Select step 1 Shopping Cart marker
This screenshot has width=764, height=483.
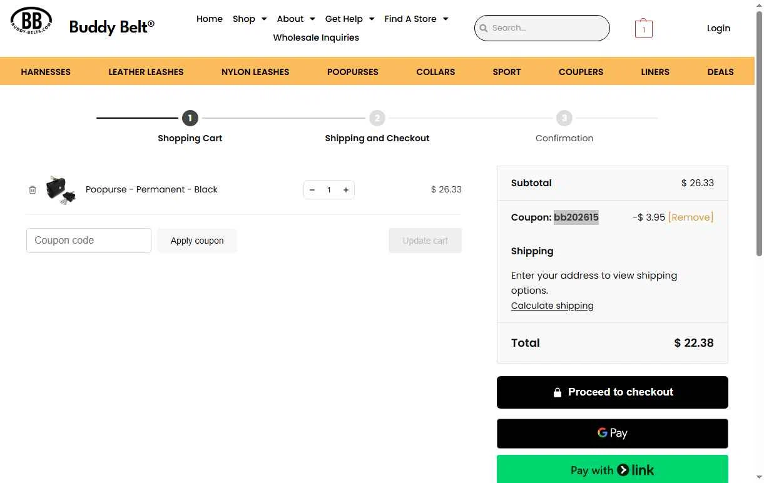[190, 118]
